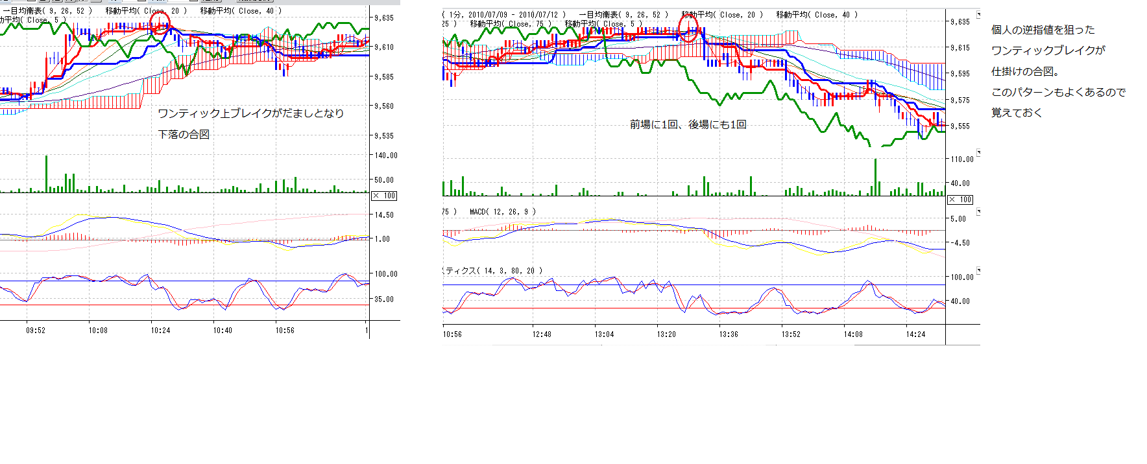Click the 10:24 time label on left chart

pos(160,331)
